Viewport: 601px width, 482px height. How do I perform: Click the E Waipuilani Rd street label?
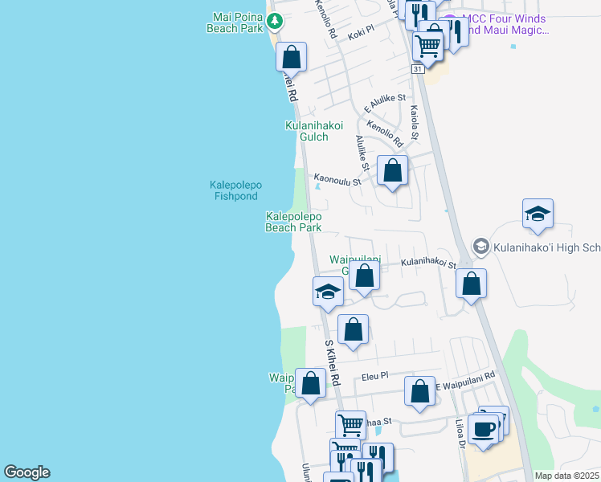(465, 381)
